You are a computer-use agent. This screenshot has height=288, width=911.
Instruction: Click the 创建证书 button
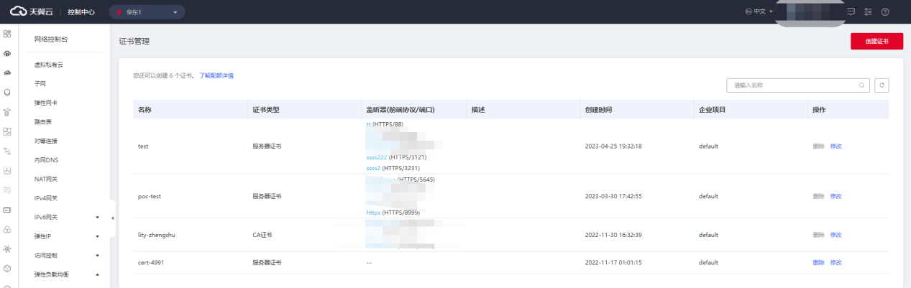(876, 42)
